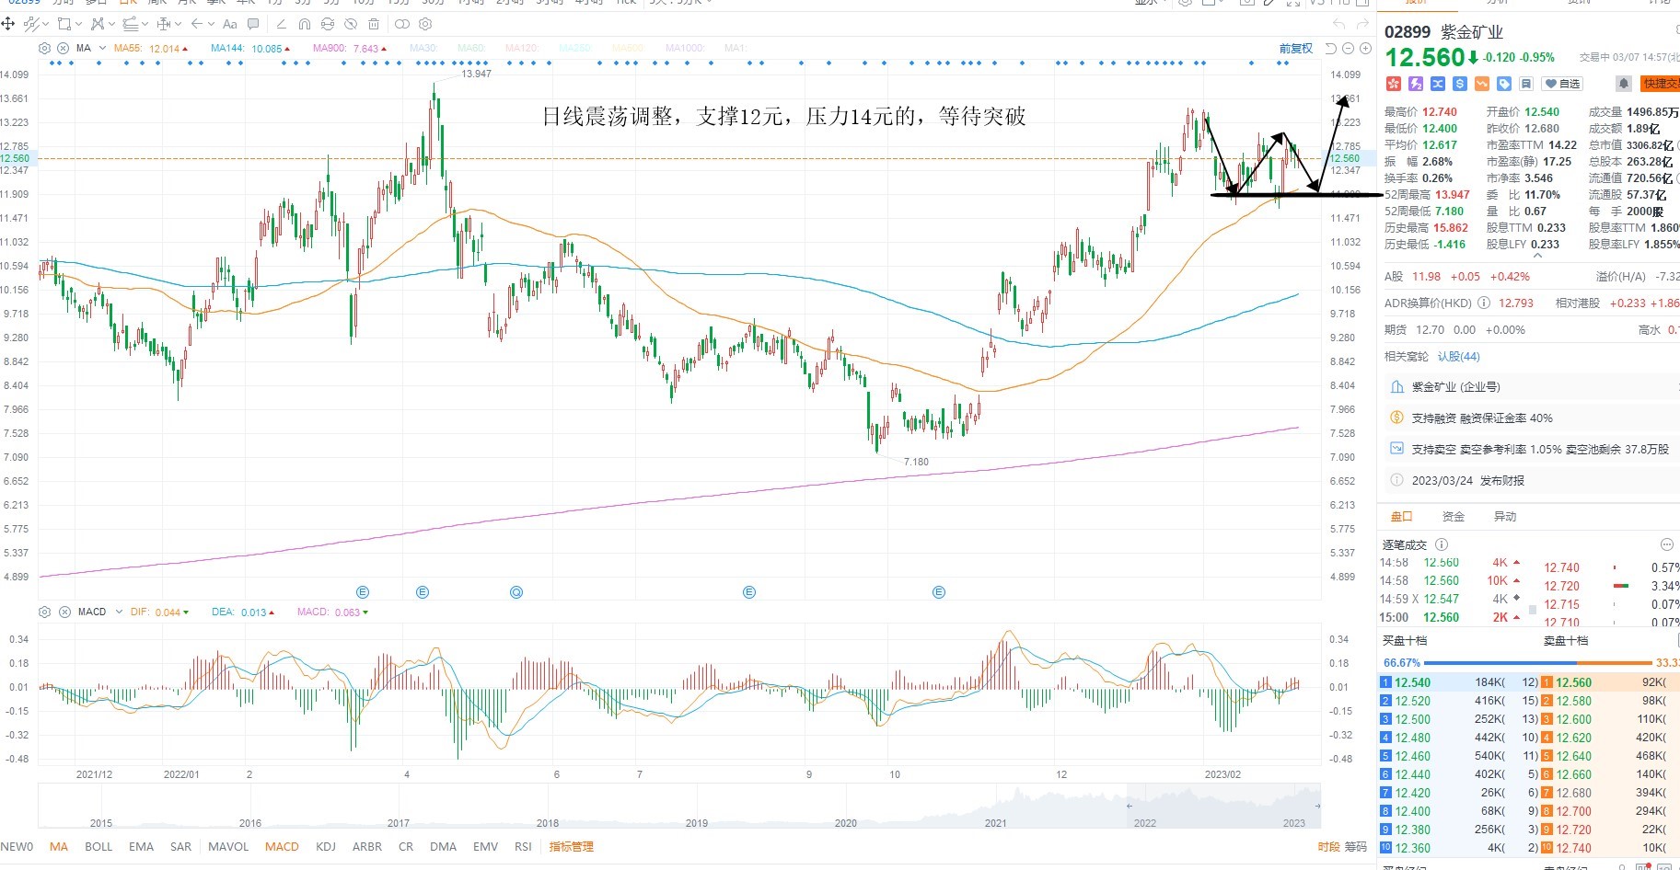Select KDJ indicator tab
This screenshot has width=1680, height=870.
325,847
